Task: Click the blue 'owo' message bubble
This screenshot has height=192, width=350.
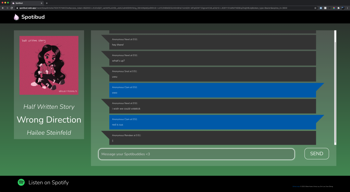Action: click(x=212, y=90)
